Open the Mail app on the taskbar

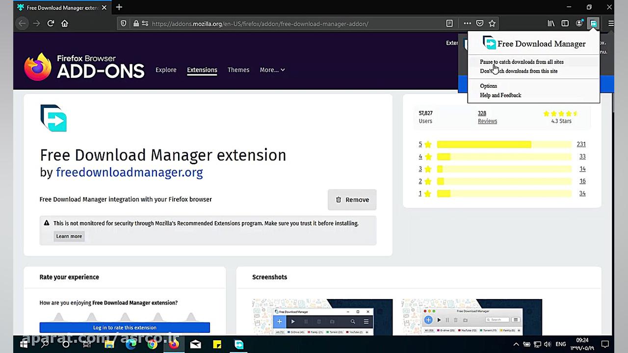195,344
